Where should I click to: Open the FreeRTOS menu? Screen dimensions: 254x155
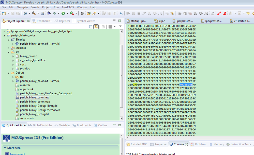click(68, 7)
